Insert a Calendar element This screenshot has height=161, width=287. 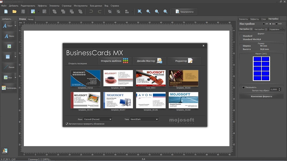pos(9,88)
